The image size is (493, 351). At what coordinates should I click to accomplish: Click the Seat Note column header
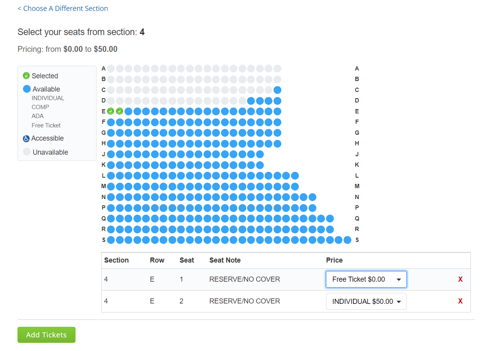coord(225,260)
